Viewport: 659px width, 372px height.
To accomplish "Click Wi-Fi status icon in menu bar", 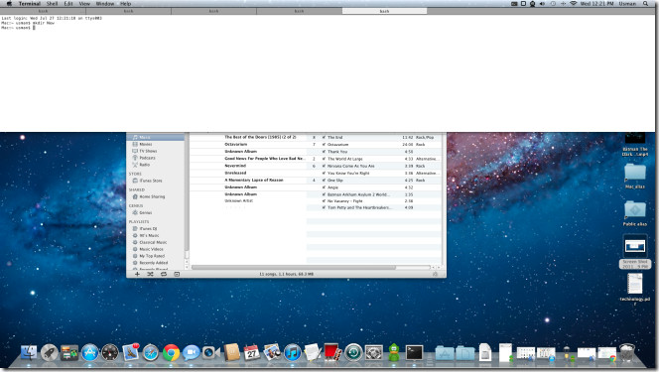I will tap(574, 3).
